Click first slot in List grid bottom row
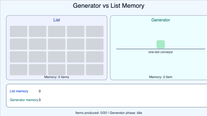This screenshot has height=116, width=207. [x=19, y=70]
